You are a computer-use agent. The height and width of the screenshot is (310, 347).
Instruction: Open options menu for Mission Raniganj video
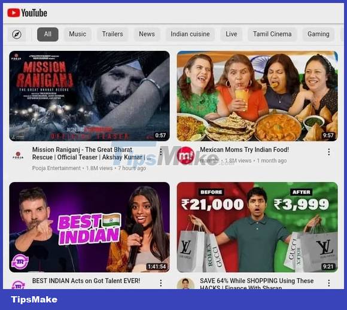161,151
